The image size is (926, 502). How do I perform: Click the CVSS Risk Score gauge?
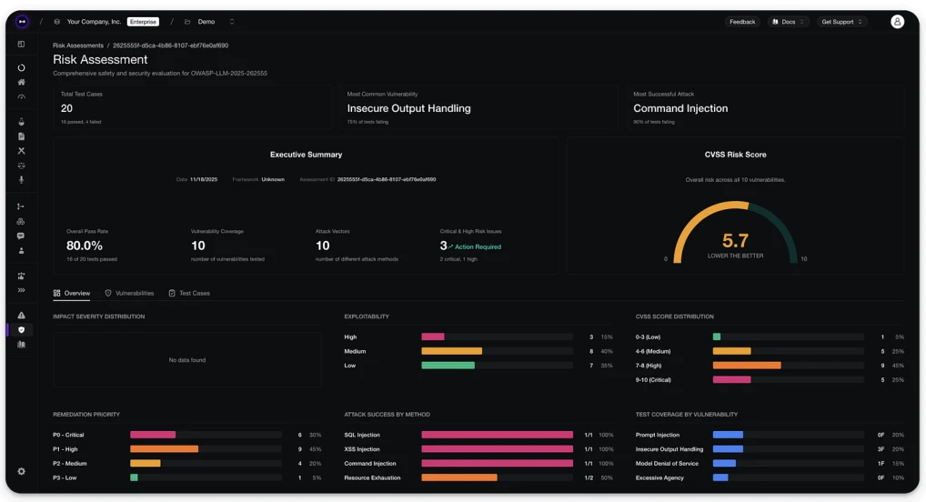[x=735, y=232]
